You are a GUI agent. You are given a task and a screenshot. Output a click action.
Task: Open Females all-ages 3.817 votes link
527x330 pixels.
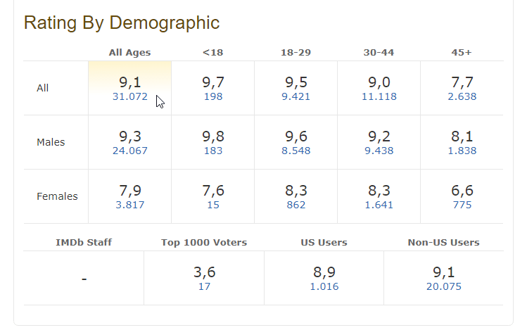click(129, 205)
